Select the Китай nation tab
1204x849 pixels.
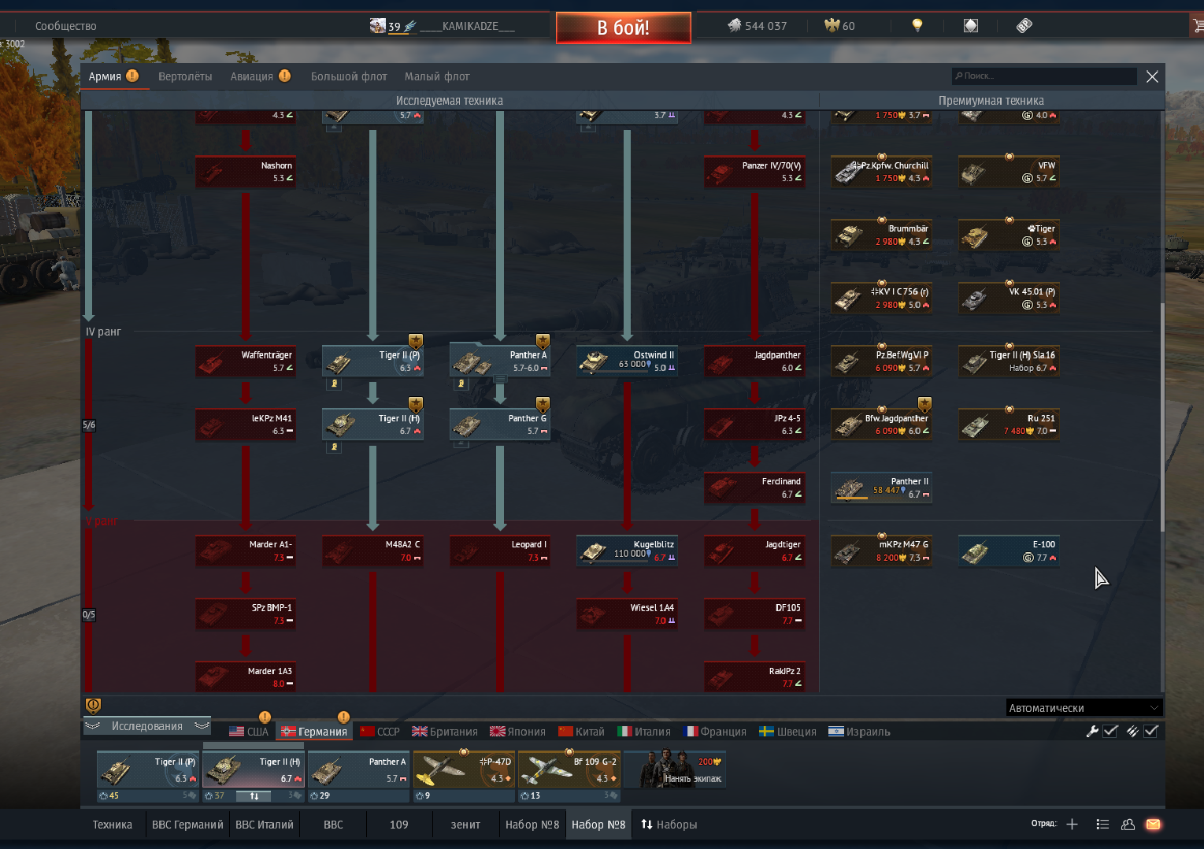pyautogui.click(x=581, y=732)
